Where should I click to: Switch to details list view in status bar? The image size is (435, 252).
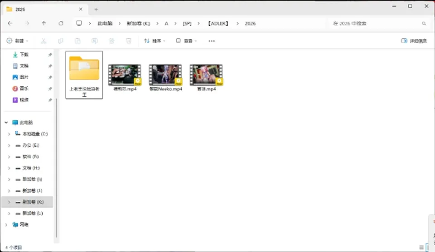(x=421, y=247)
